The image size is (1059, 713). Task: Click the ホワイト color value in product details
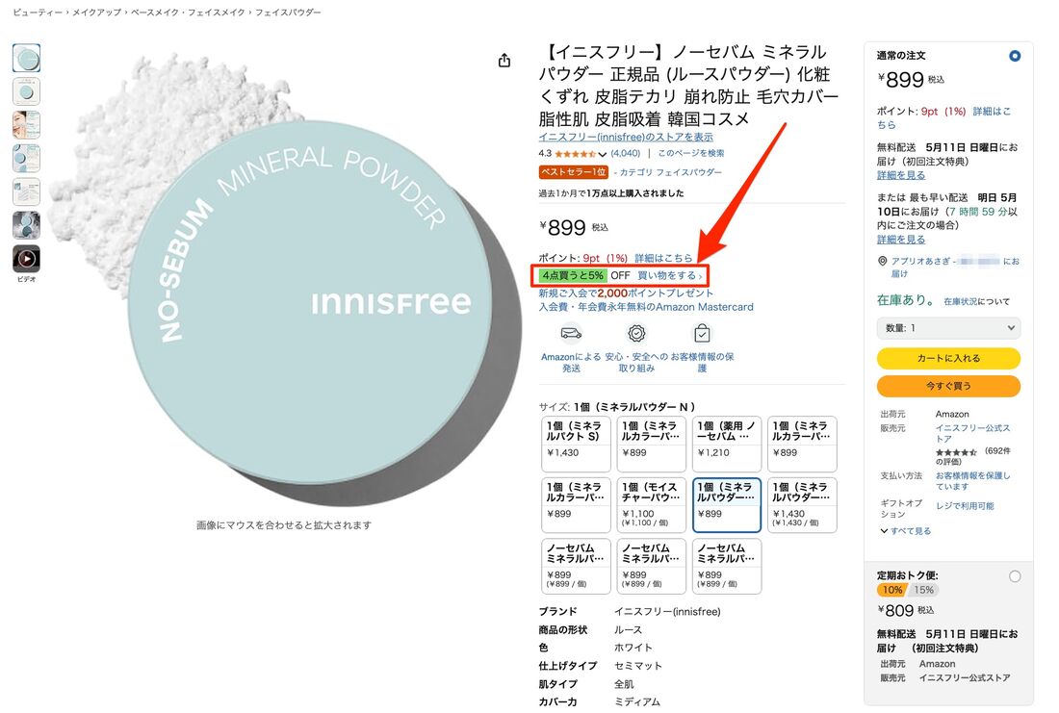pyautogui.click(x=633, y=648)
